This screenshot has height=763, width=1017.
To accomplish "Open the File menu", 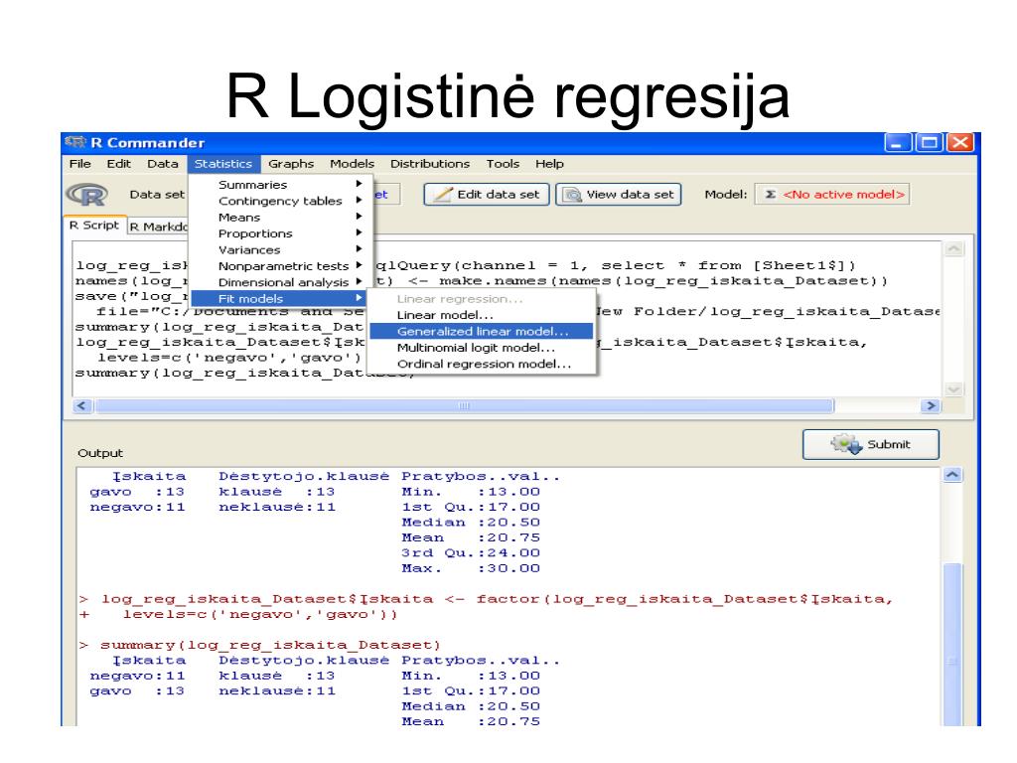I will (x=79, y=164).
